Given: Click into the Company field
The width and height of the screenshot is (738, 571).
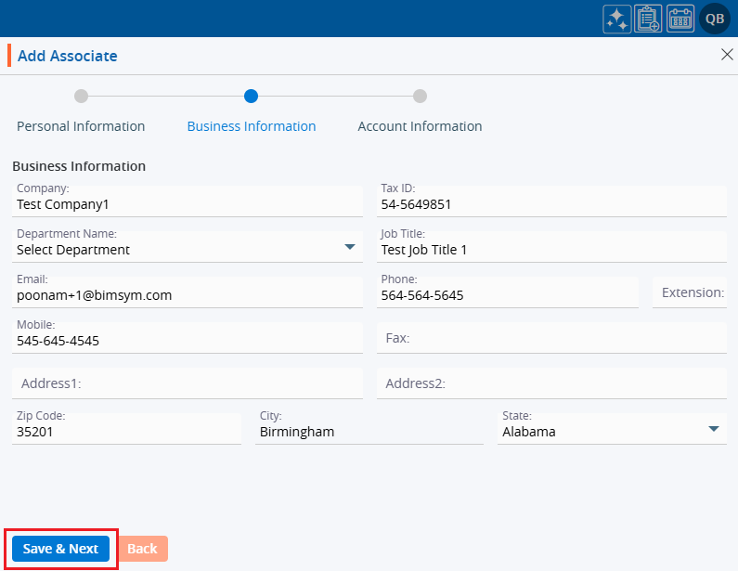Looking at the screenshot, I should point(186,204).
